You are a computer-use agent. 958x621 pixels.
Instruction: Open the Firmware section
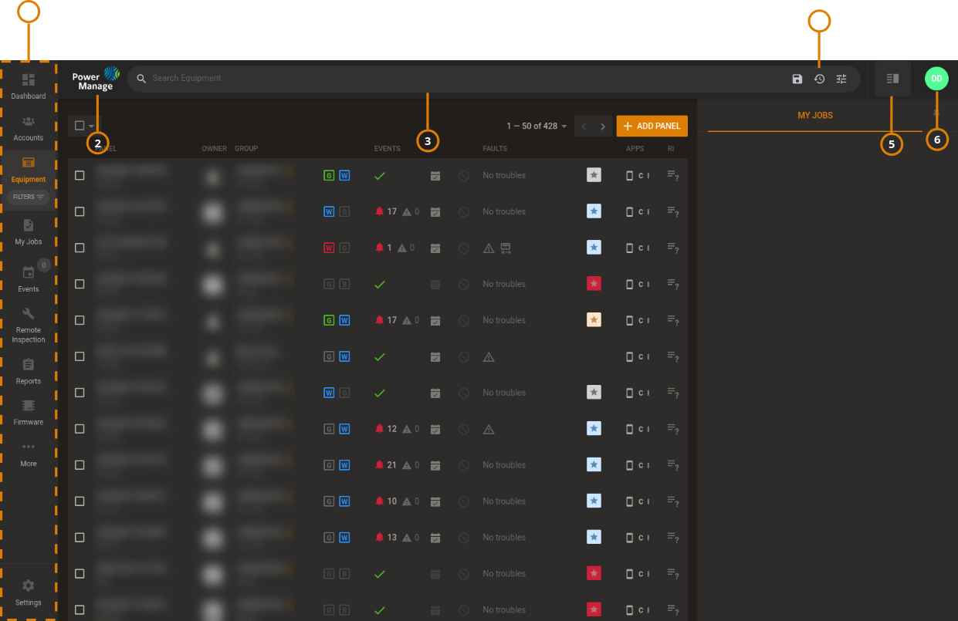[x=28, y=411]
